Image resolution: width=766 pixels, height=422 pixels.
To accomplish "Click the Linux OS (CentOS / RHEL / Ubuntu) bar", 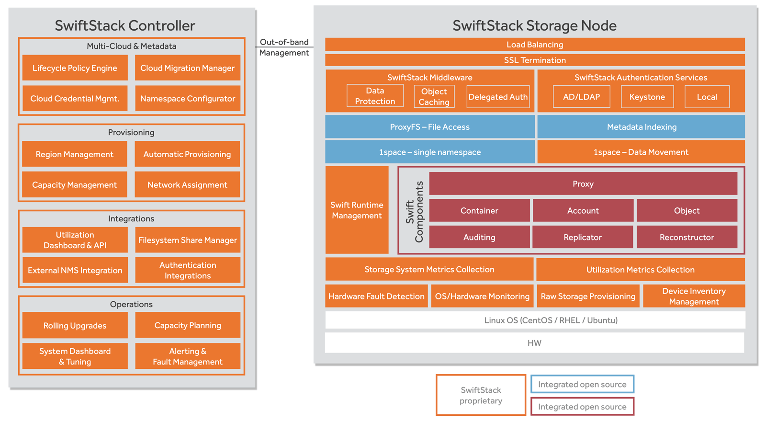I will [535, 320].
